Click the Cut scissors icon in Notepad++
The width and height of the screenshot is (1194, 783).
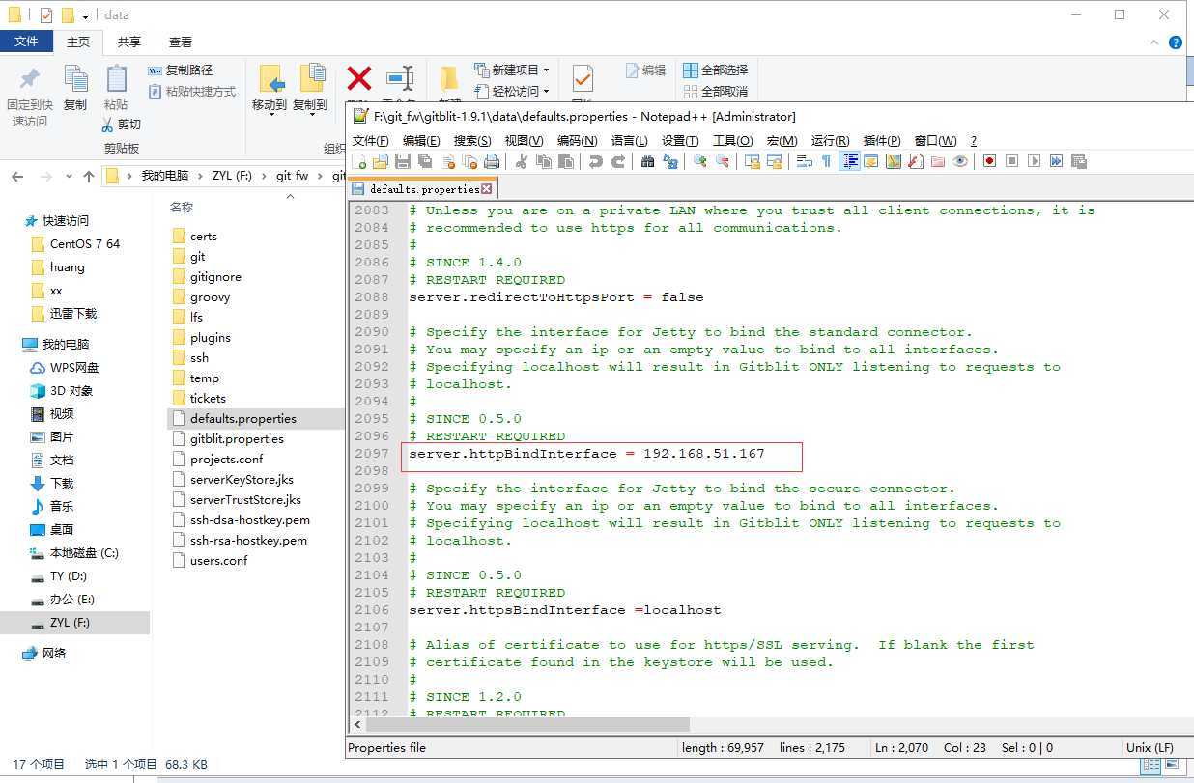[x=522, y=161]
